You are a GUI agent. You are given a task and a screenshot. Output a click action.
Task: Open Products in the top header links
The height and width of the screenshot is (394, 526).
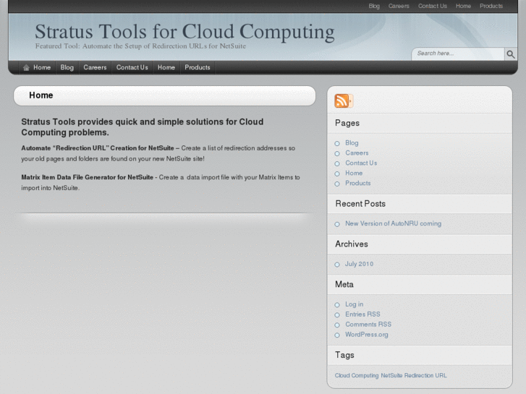click(491, 6)
